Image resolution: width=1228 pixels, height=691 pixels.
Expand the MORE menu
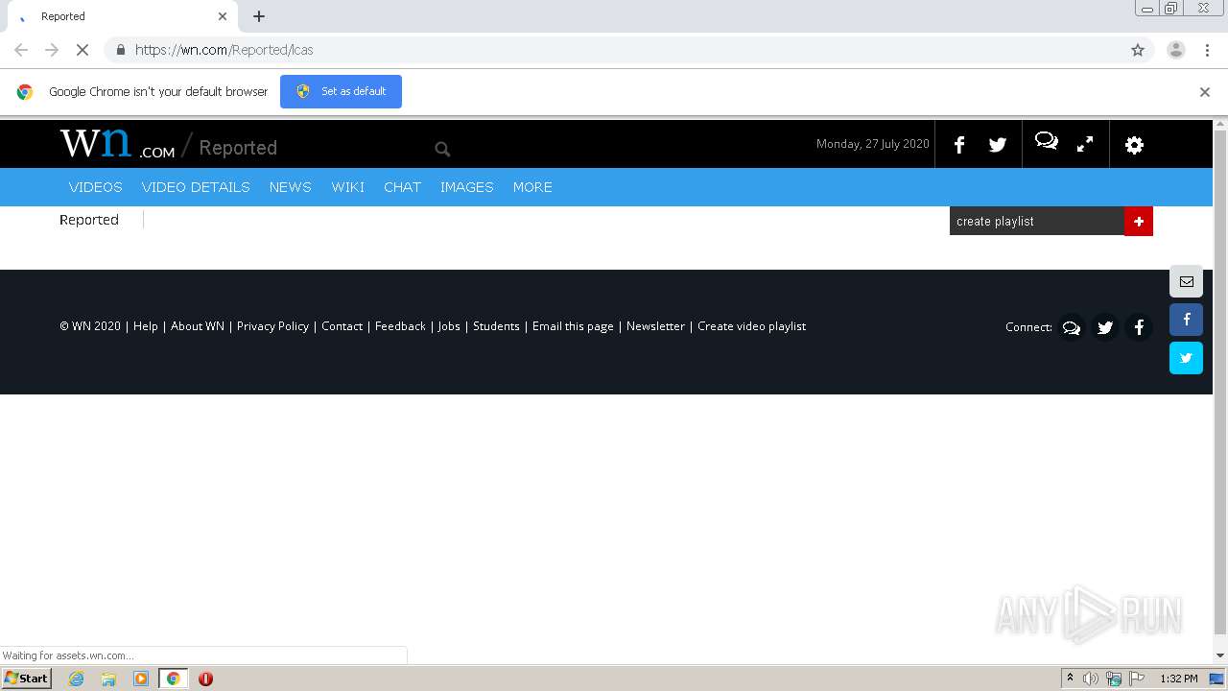[x=532, y=187]
